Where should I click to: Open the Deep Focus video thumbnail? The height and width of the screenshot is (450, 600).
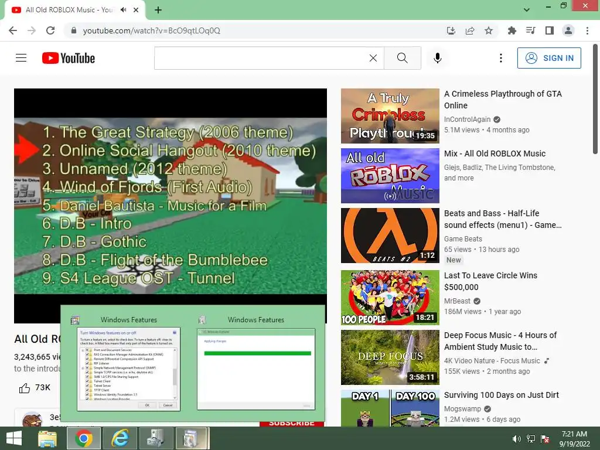click(x=390, y=357)
